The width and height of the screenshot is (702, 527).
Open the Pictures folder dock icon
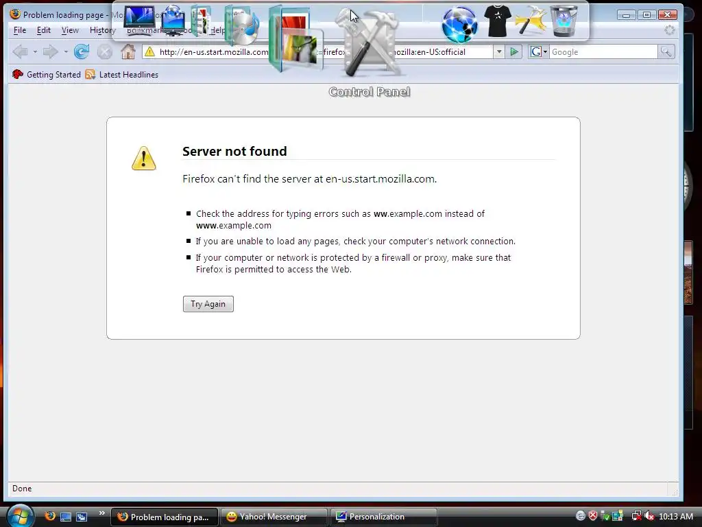click(x=295, y=38)
